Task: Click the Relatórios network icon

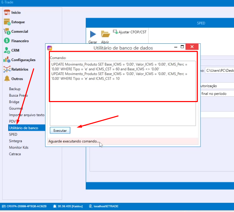Action: click(x=6, y=69)
